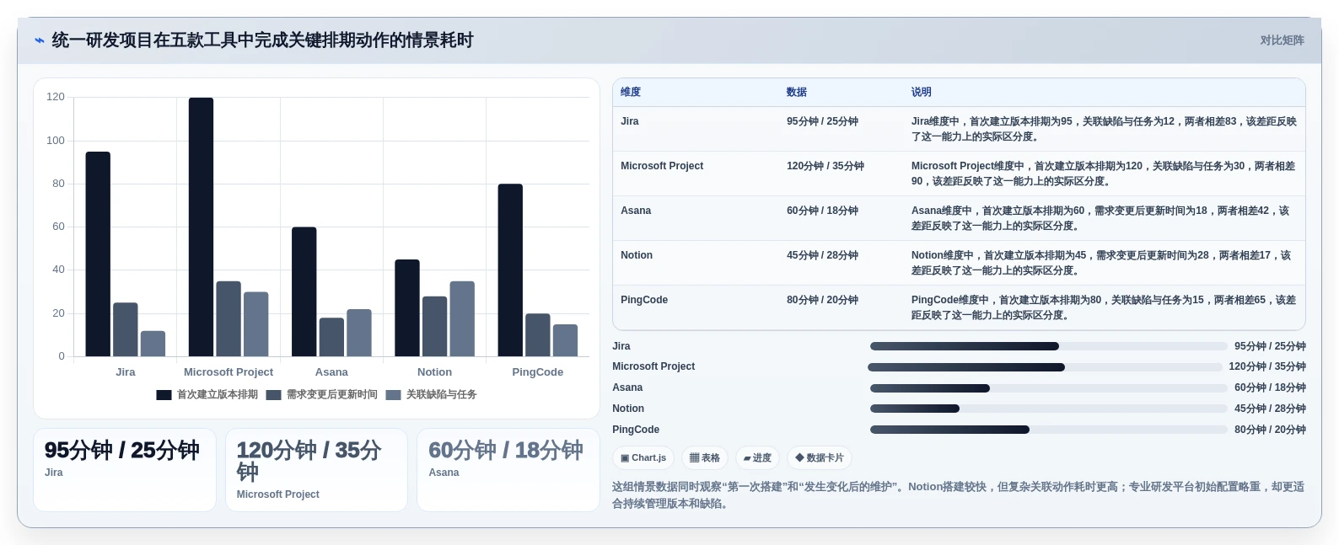Click the Jira description text in table
This screenshot has height=545, width=1339.
click(1104, 129)
